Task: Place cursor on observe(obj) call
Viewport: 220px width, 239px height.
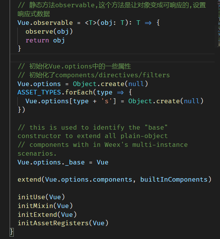Action: [49, 32]
